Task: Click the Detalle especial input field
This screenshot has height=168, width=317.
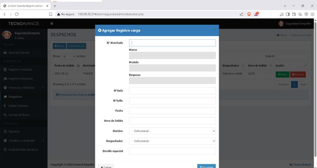Action: [x=172, y=151]
